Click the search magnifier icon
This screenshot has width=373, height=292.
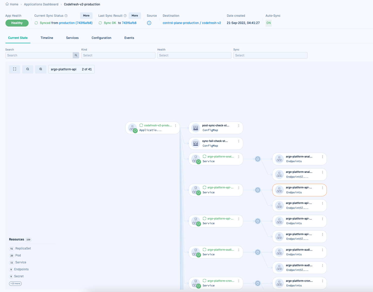click(76, 55)
